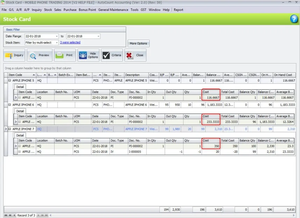Open the Preview report
Viewport: 300px width, 218px height.
pyautogui.click(x=40, y=55)
